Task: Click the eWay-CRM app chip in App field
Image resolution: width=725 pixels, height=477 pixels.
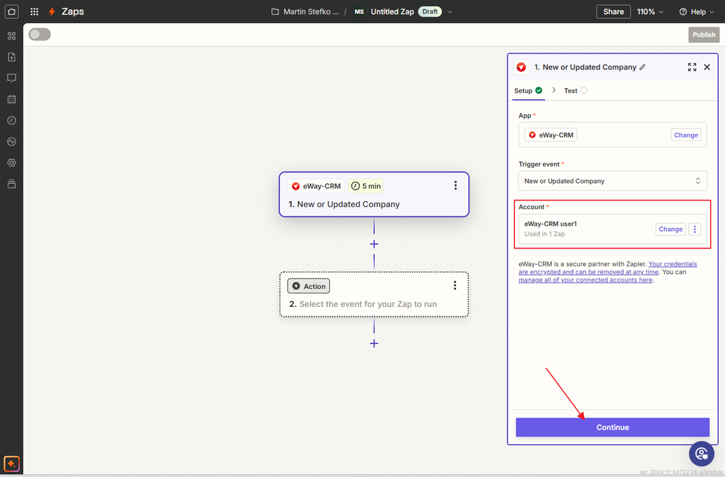Action: pos(551,135)
